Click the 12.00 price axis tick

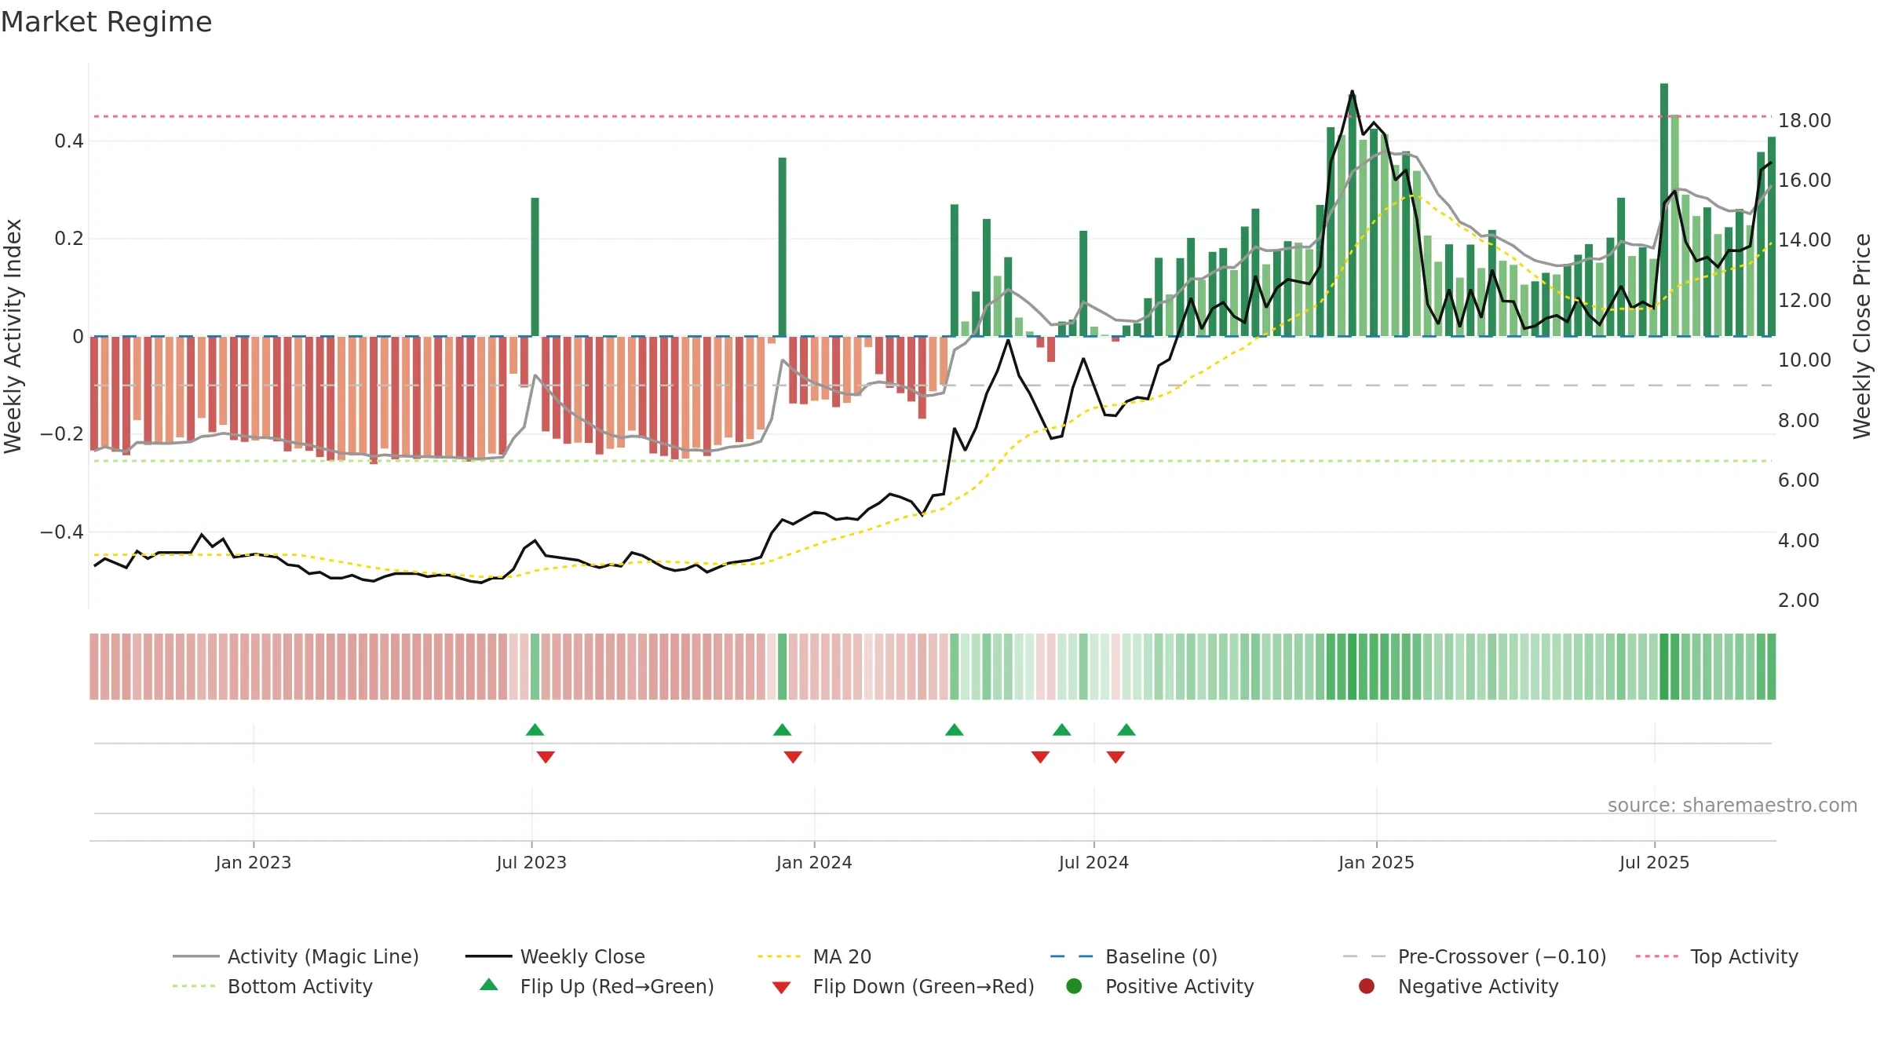click(x=1805, y=301)
